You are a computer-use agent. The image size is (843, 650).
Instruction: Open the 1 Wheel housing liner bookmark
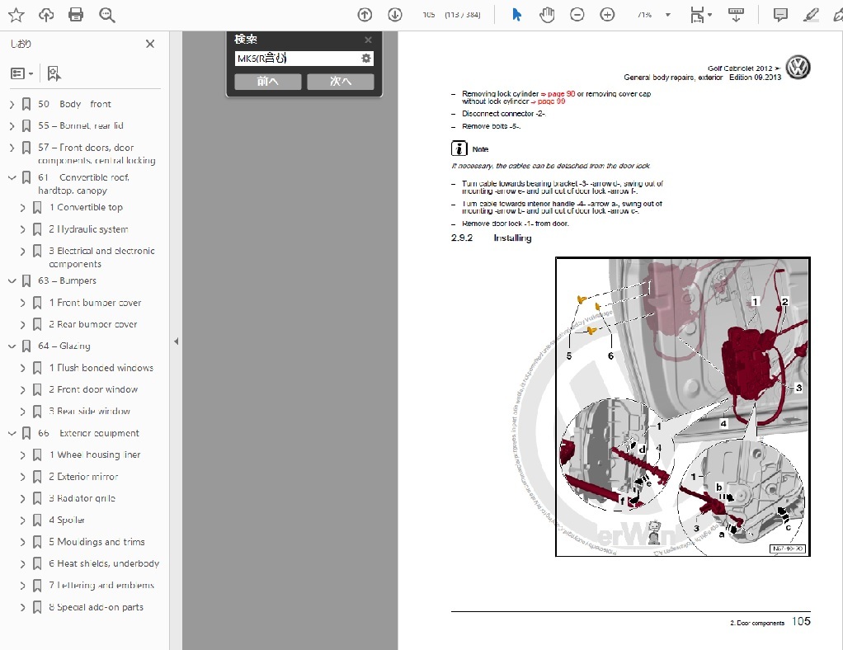(x=95, y=455)
